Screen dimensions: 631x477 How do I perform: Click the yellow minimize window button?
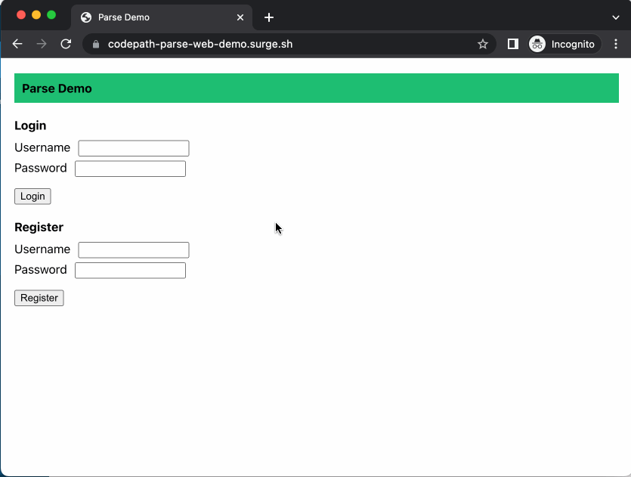[36, 15]
